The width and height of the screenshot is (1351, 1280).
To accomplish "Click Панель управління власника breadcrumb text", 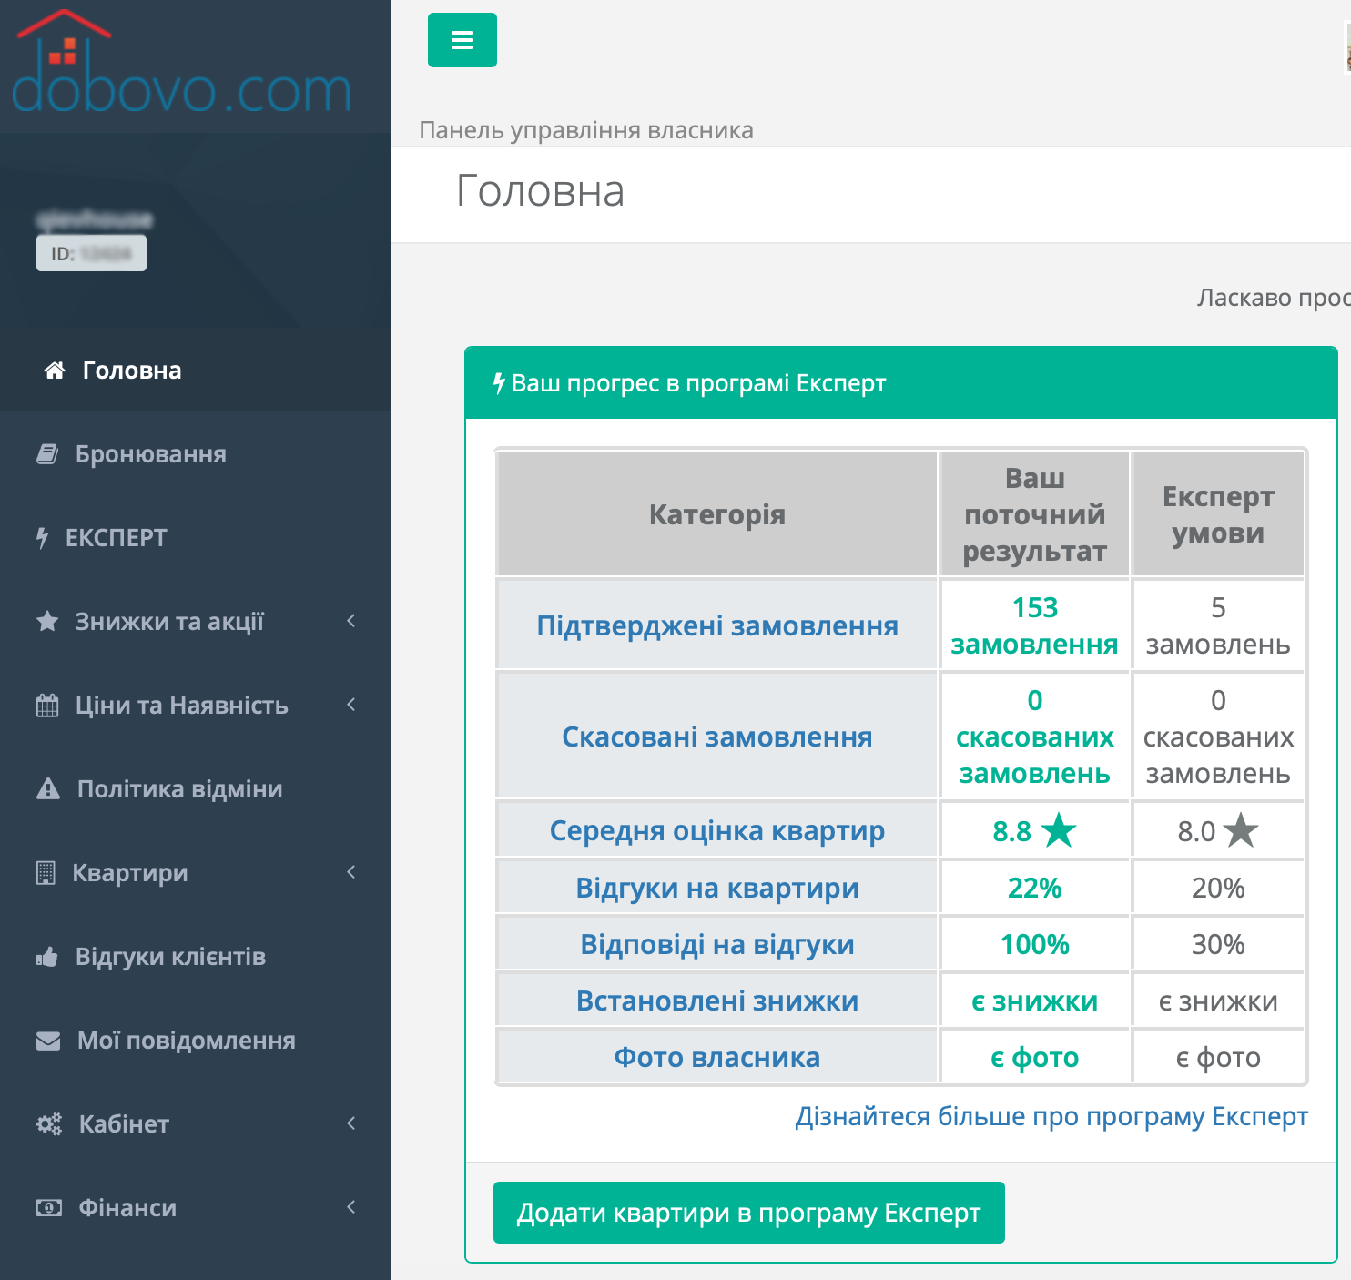I will coord(586,130).
